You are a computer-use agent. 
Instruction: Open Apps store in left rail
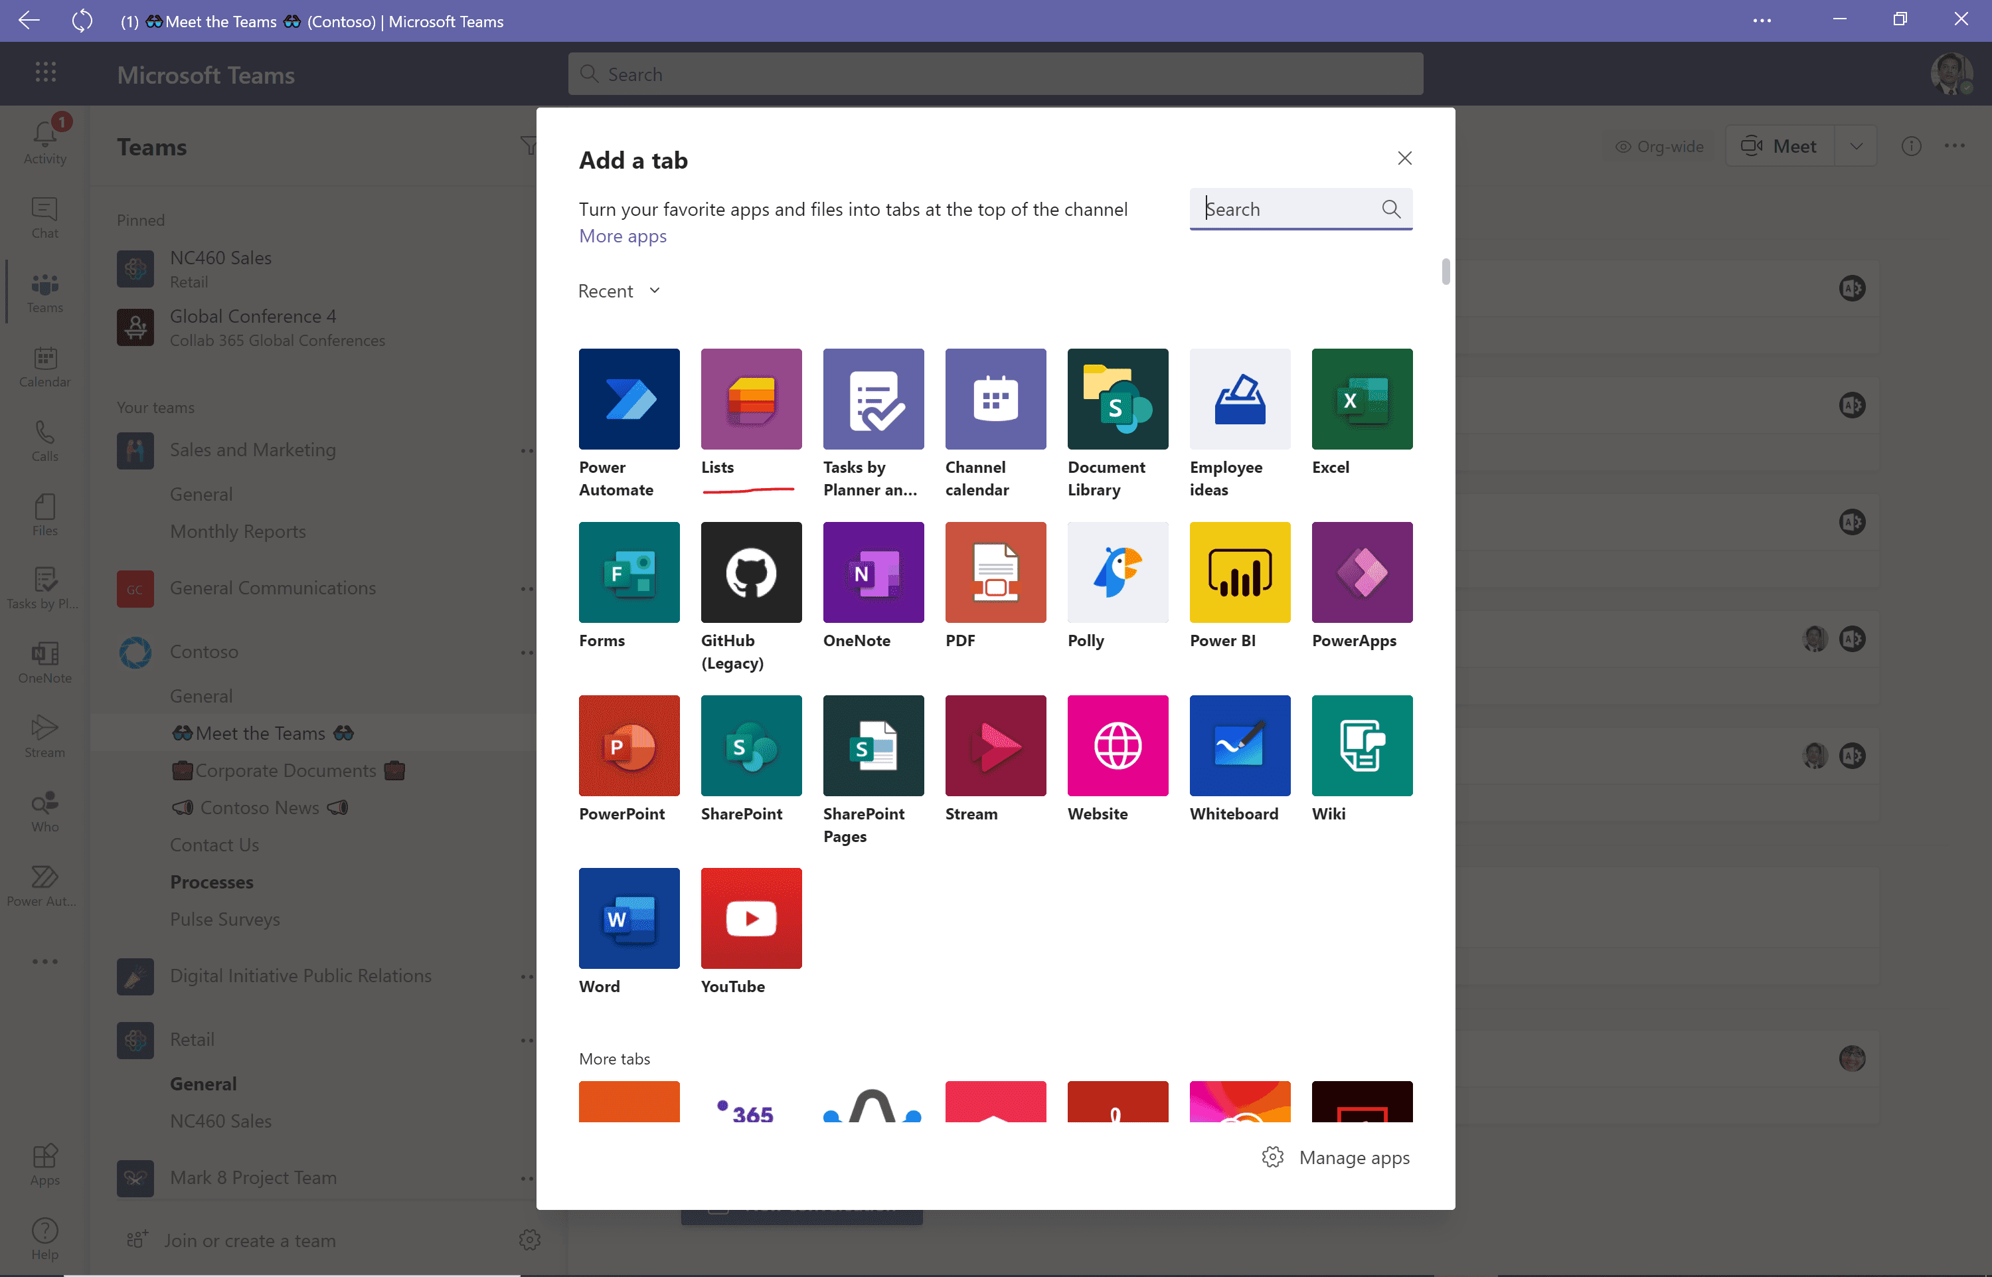44,1165
